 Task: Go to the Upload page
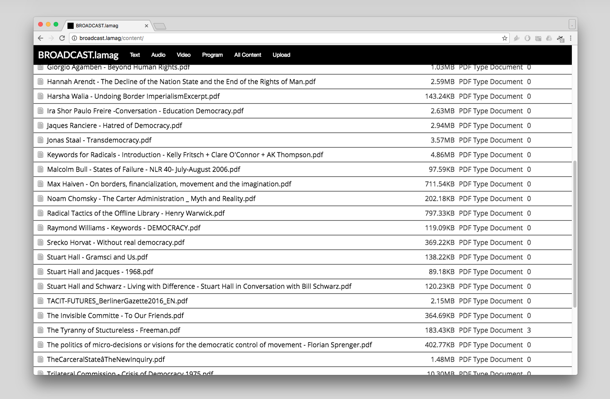click(x=281, y=55)
